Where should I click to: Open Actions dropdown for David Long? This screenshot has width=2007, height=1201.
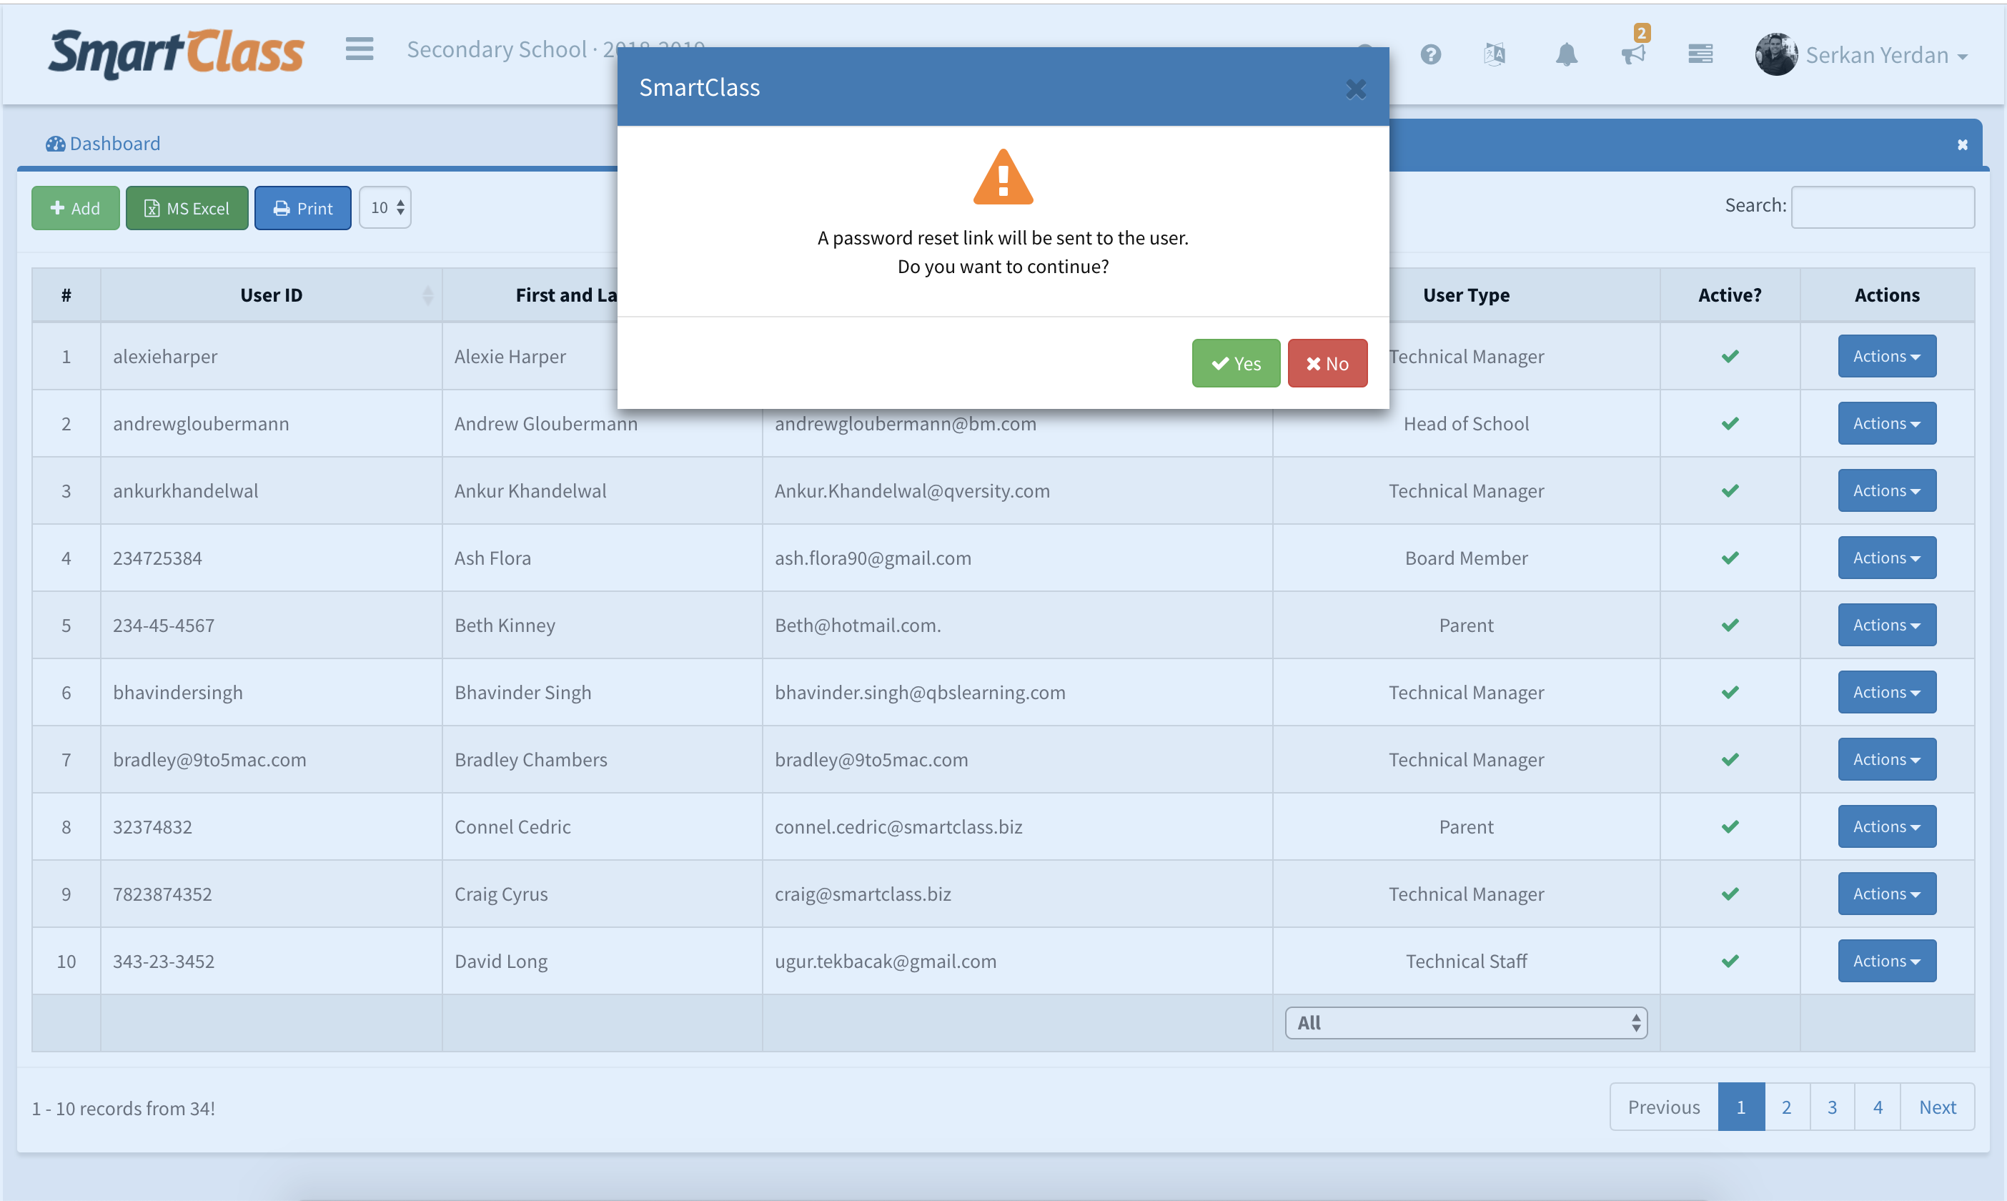pyautogui.click(x=1886, y=961)
